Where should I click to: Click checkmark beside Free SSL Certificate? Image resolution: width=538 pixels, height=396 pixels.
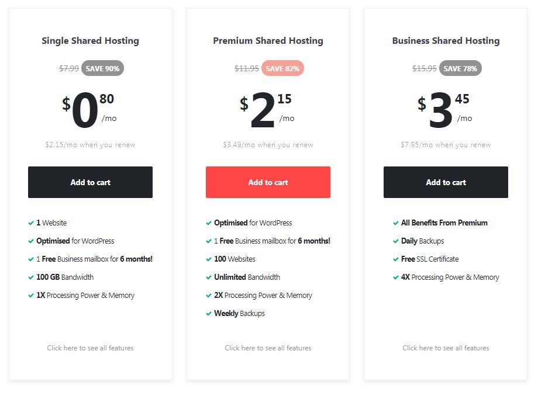tap(396, 259)
